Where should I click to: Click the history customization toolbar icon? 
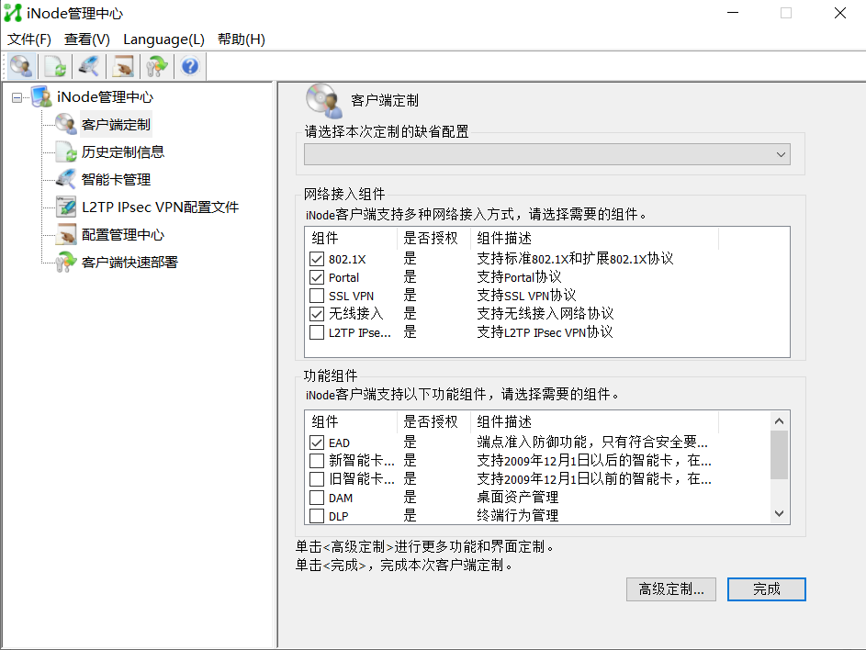pos(55,66)
